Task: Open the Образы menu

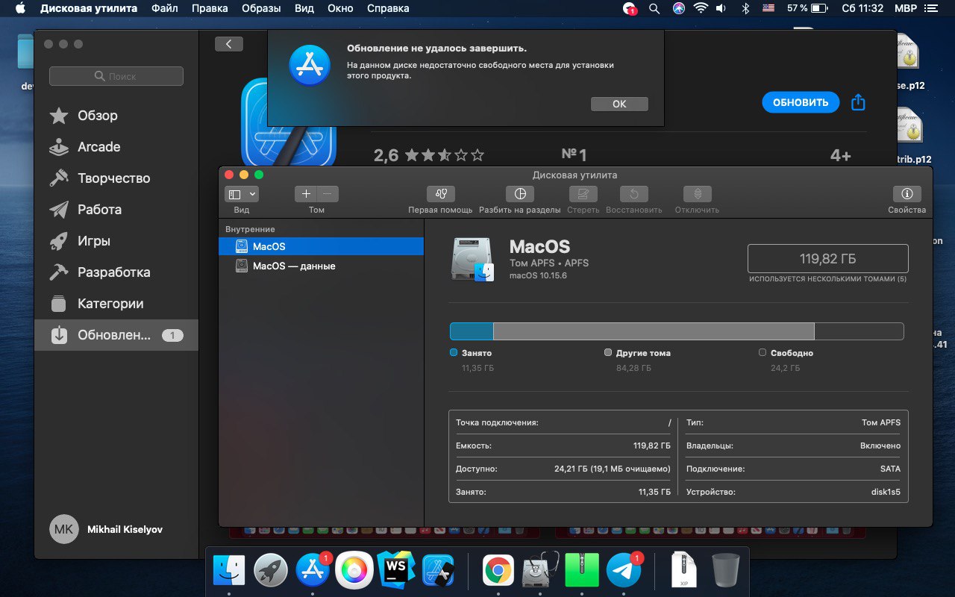Action: [261, 8]
